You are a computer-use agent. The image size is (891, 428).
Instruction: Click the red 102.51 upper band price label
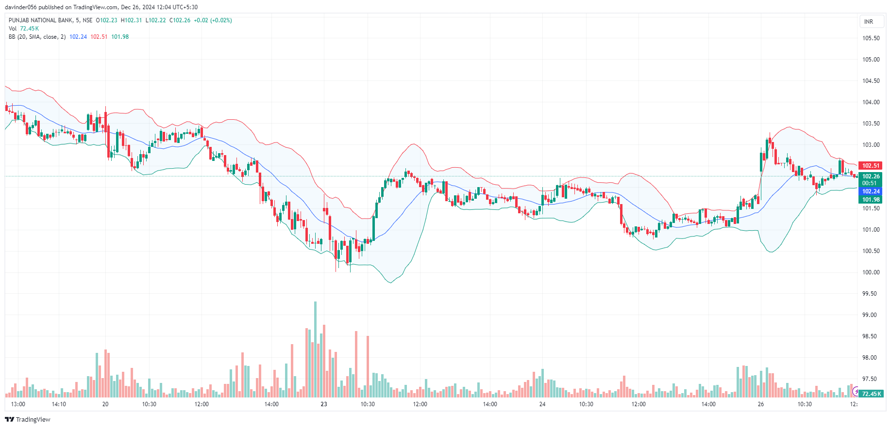click(x=871, y=166)
